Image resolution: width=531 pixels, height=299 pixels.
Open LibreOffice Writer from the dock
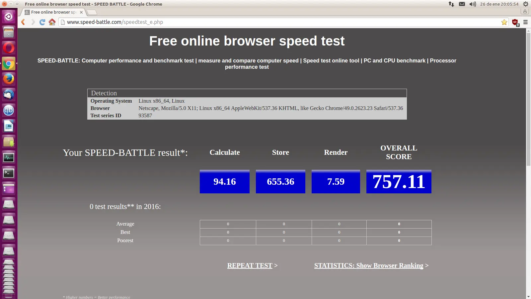tap(9, 126)
